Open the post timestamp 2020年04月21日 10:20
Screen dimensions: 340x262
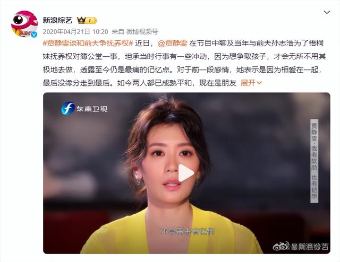coord(75,32)
